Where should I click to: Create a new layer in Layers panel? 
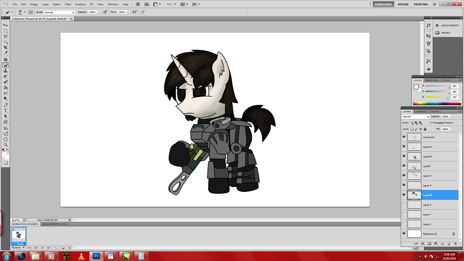449,244
